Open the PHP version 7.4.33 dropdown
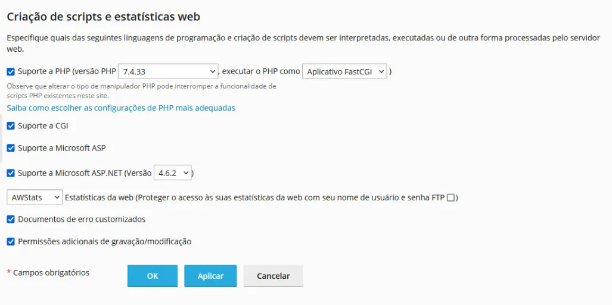This screenshot has height=305, width=612. [x=169, y=72]
